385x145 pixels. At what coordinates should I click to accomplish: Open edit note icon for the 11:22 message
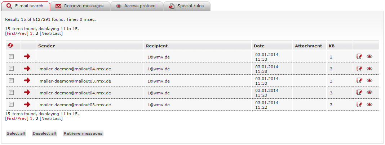coord(359,104)
